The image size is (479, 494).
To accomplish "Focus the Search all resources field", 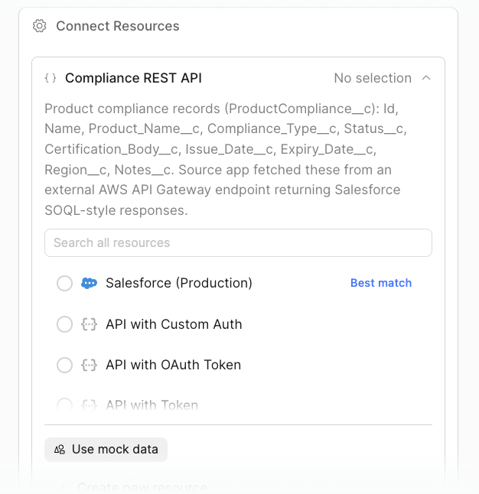I will (x=239, y=242).
